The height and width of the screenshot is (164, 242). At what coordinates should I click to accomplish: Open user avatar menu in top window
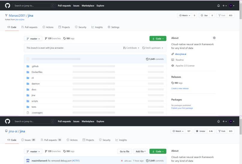tap(232, 6)
